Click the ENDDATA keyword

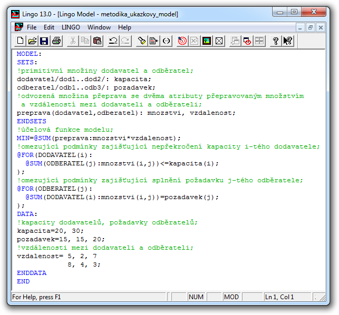32,273
